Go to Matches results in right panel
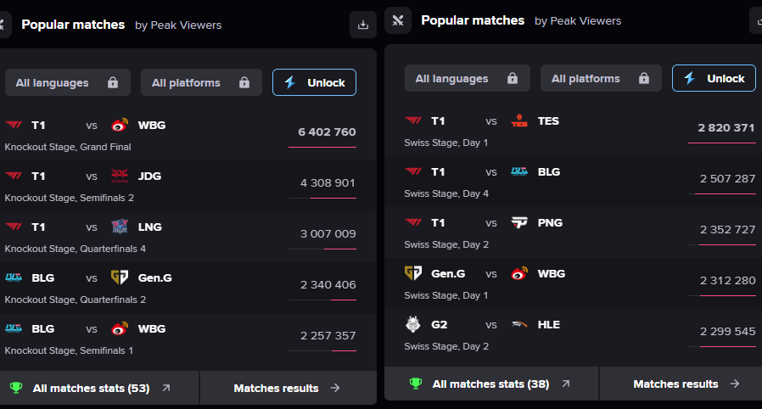This screenshot has height=409, width=762. pyautogui.click(x=686, y=384)
